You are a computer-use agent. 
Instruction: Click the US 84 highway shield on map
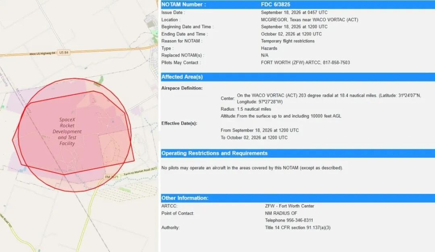tap(64, 52)
